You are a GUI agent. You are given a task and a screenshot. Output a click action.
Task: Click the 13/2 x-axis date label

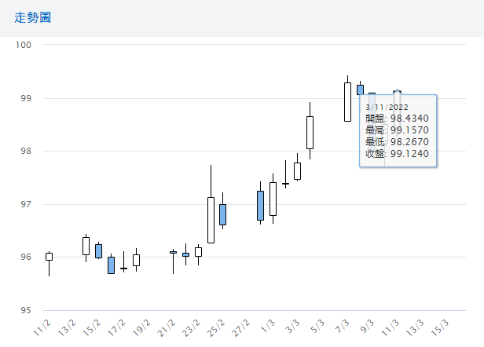point(66,328)
